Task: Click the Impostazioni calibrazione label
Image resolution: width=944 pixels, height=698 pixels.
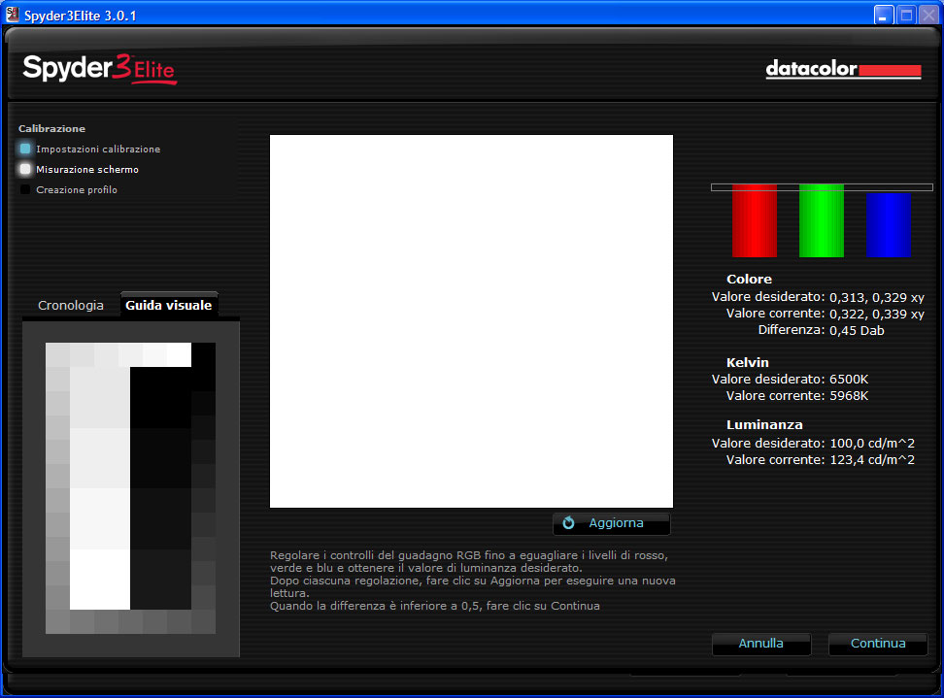Action: click(98, 150)
